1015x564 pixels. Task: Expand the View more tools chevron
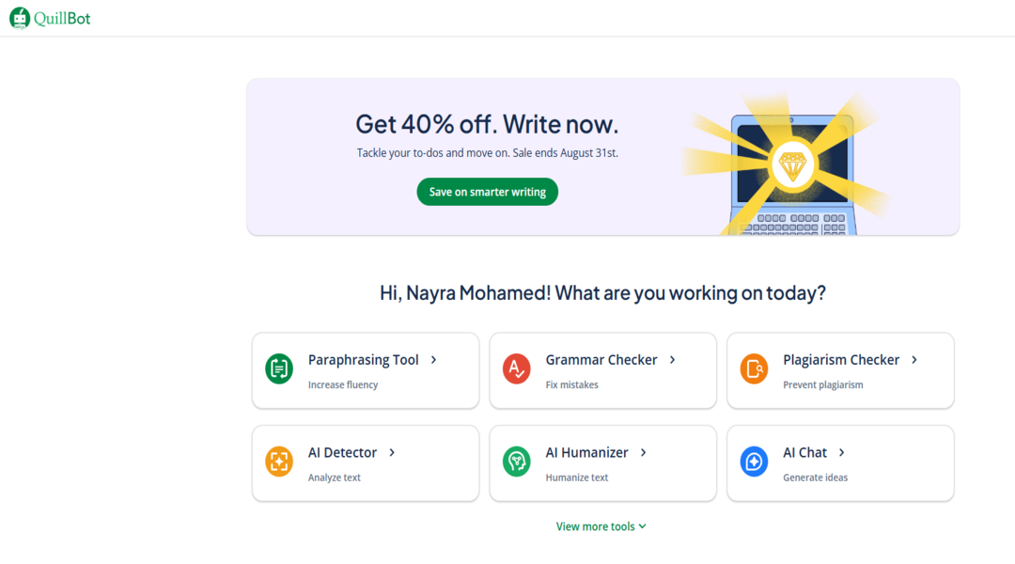pos(642,526)
